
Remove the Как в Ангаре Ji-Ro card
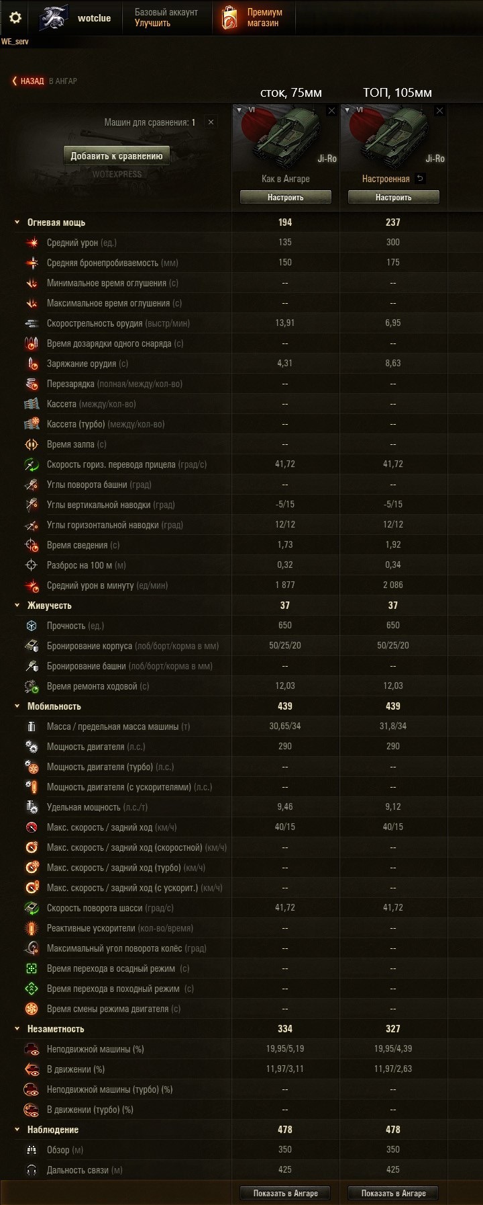tap(331, 111)
